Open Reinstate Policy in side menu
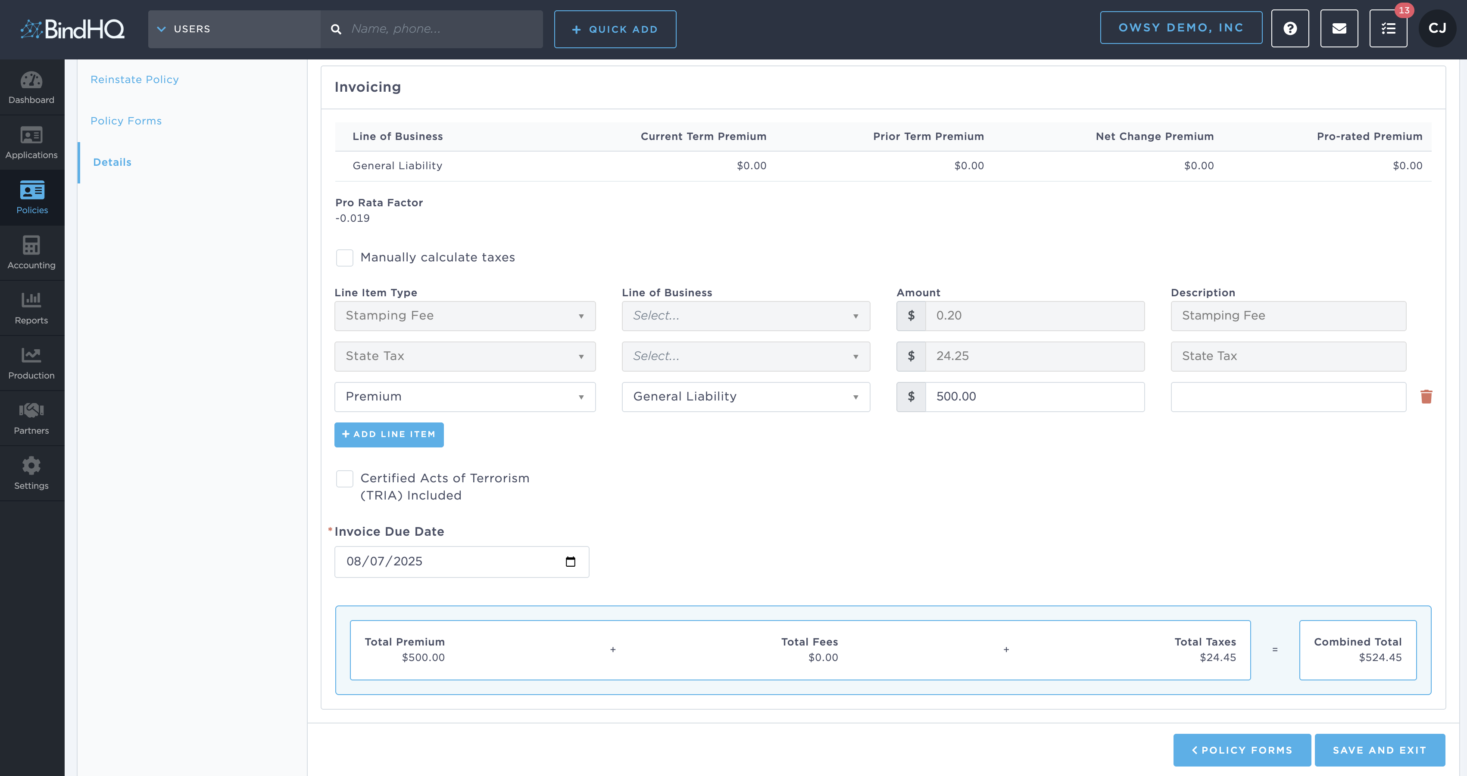 pyautogui.click(x=134, y=80)
